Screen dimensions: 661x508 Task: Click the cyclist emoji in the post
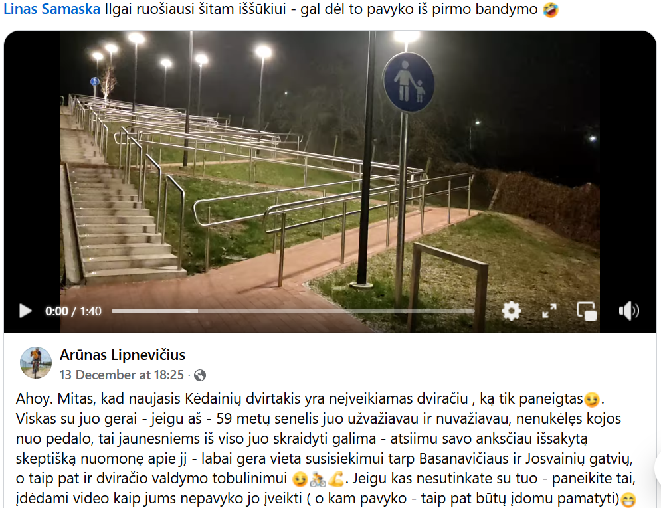tap(318, 479)
